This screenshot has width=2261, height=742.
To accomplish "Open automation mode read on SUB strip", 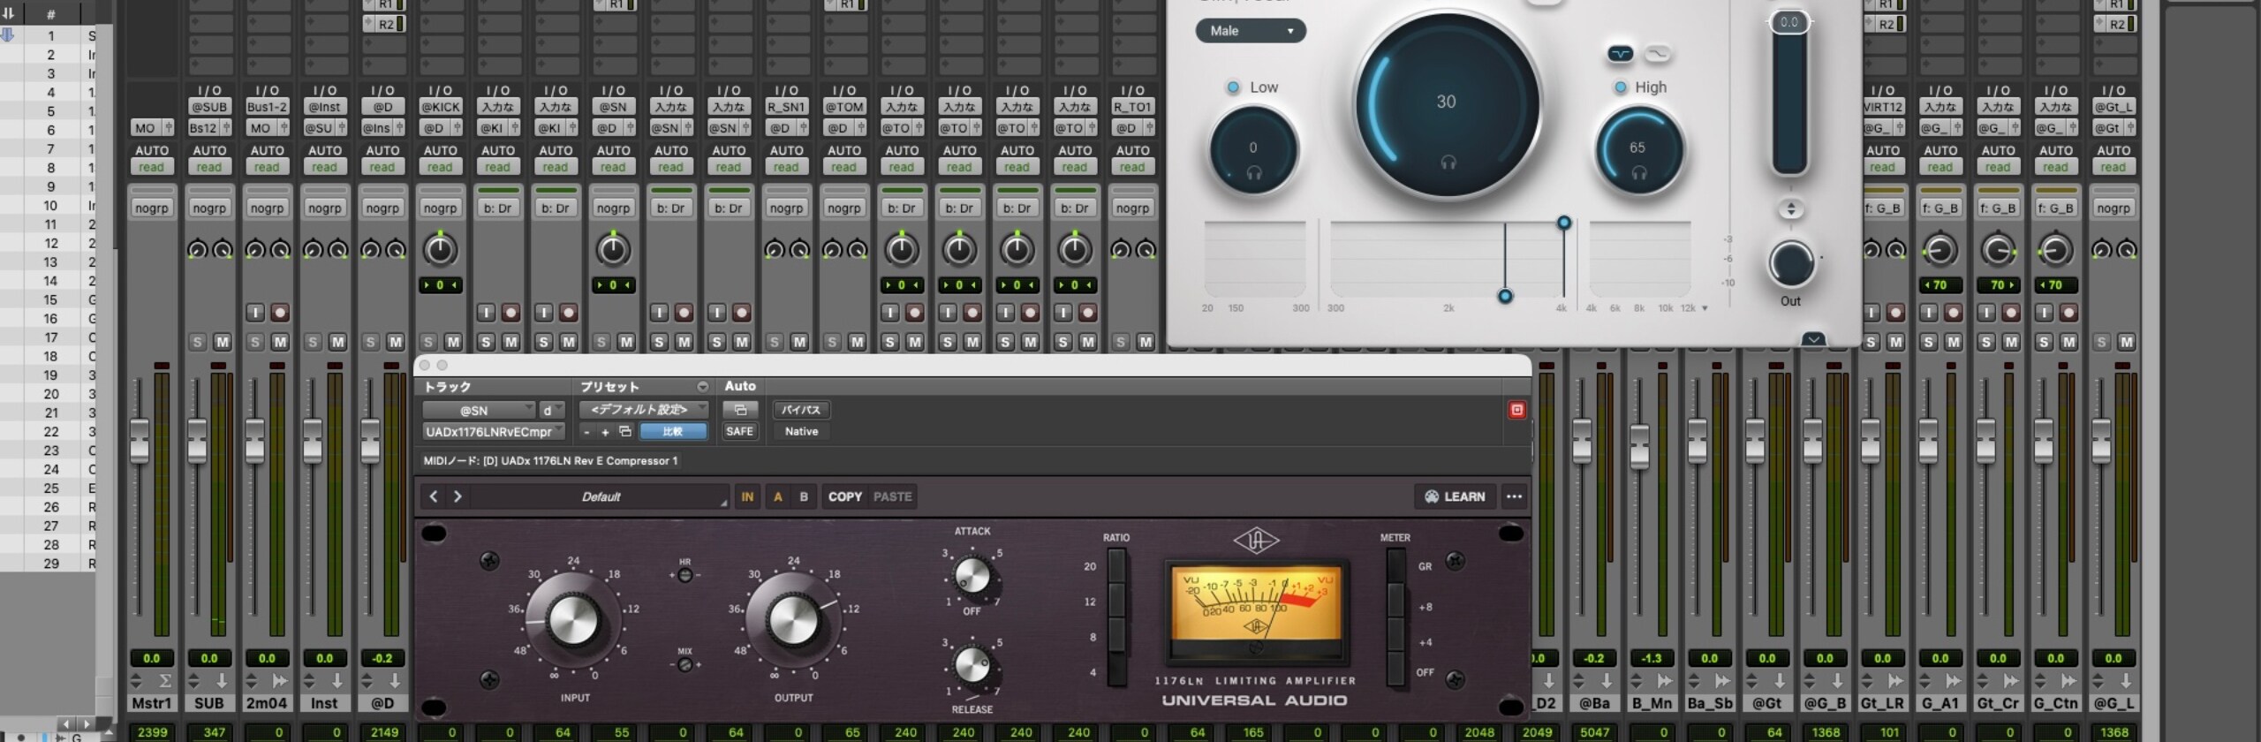I will click(x=209, y=167).
